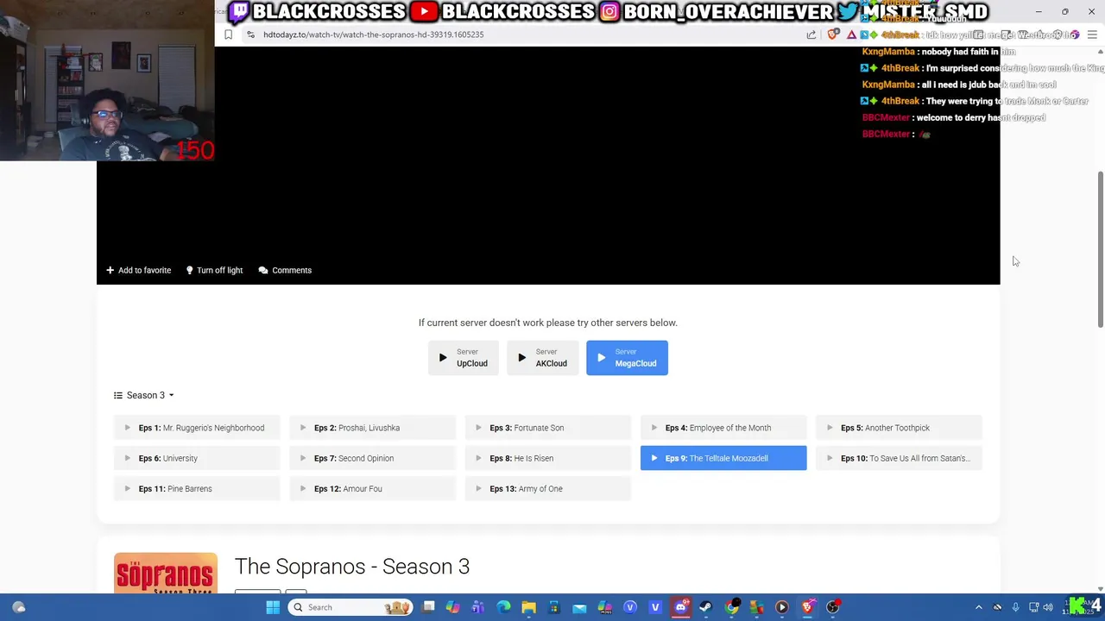This screenshot has height=621, width=1105.
Task: Play Eps 7: Second Opinion
Action: point(372,458)
